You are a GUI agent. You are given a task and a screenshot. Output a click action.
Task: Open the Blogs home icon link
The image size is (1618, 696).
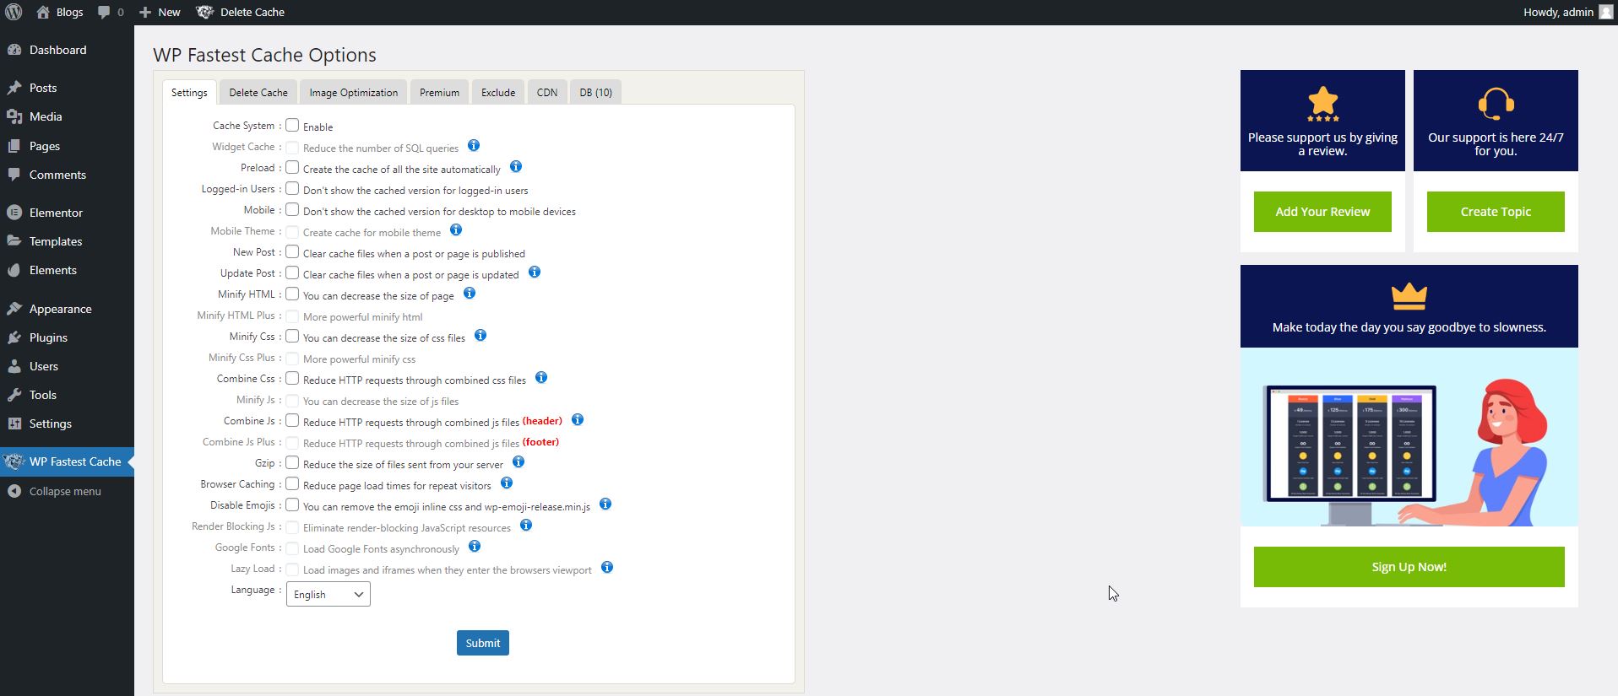click(x=43, y=12)
